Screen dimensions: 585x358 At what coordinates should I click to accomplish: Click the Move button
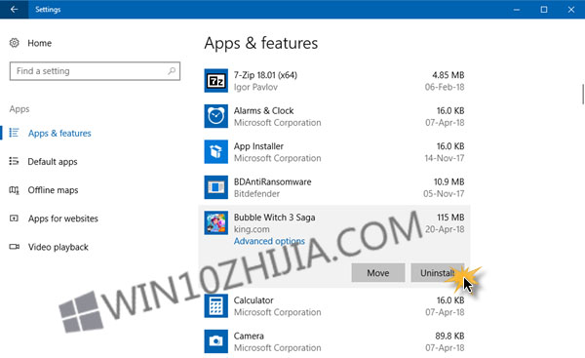coord(378,273)
